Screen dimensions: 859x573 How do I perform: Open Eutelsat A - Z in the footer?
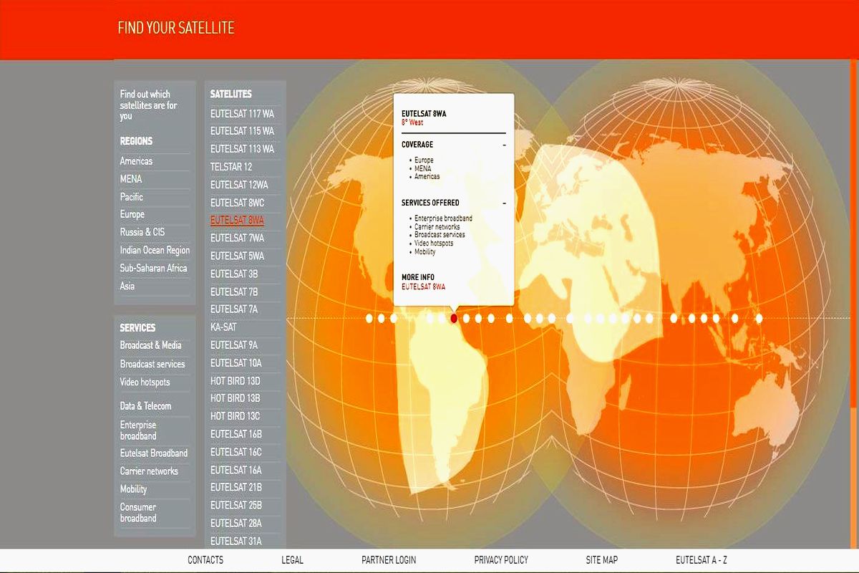(702, 560)
